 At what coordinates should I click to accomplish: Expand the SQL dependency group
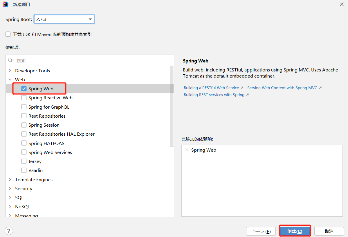click(10, 198)
